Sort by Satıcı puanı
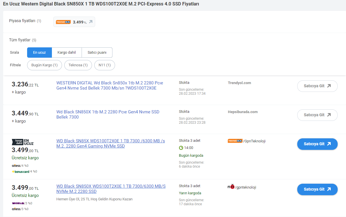Screen dimensions: 346x217 click(x=97, y=53)
